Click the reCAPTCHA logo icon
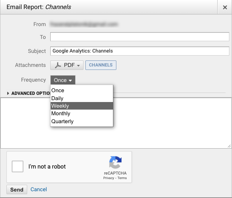This screenshot has width=232, height=198. pyautogui.click(x=115, y=162)
